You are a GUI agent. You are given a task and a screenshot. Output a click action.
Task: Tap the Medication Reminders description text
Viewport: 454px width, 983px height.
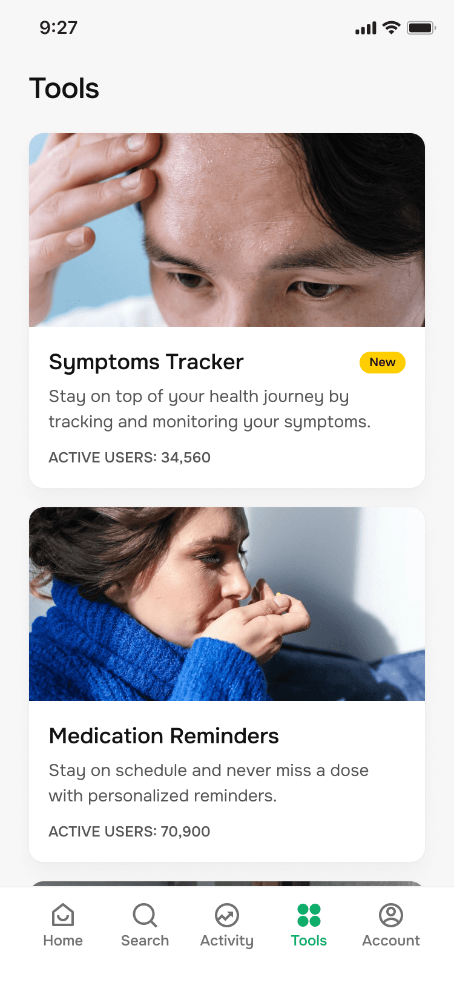(209, 783)
